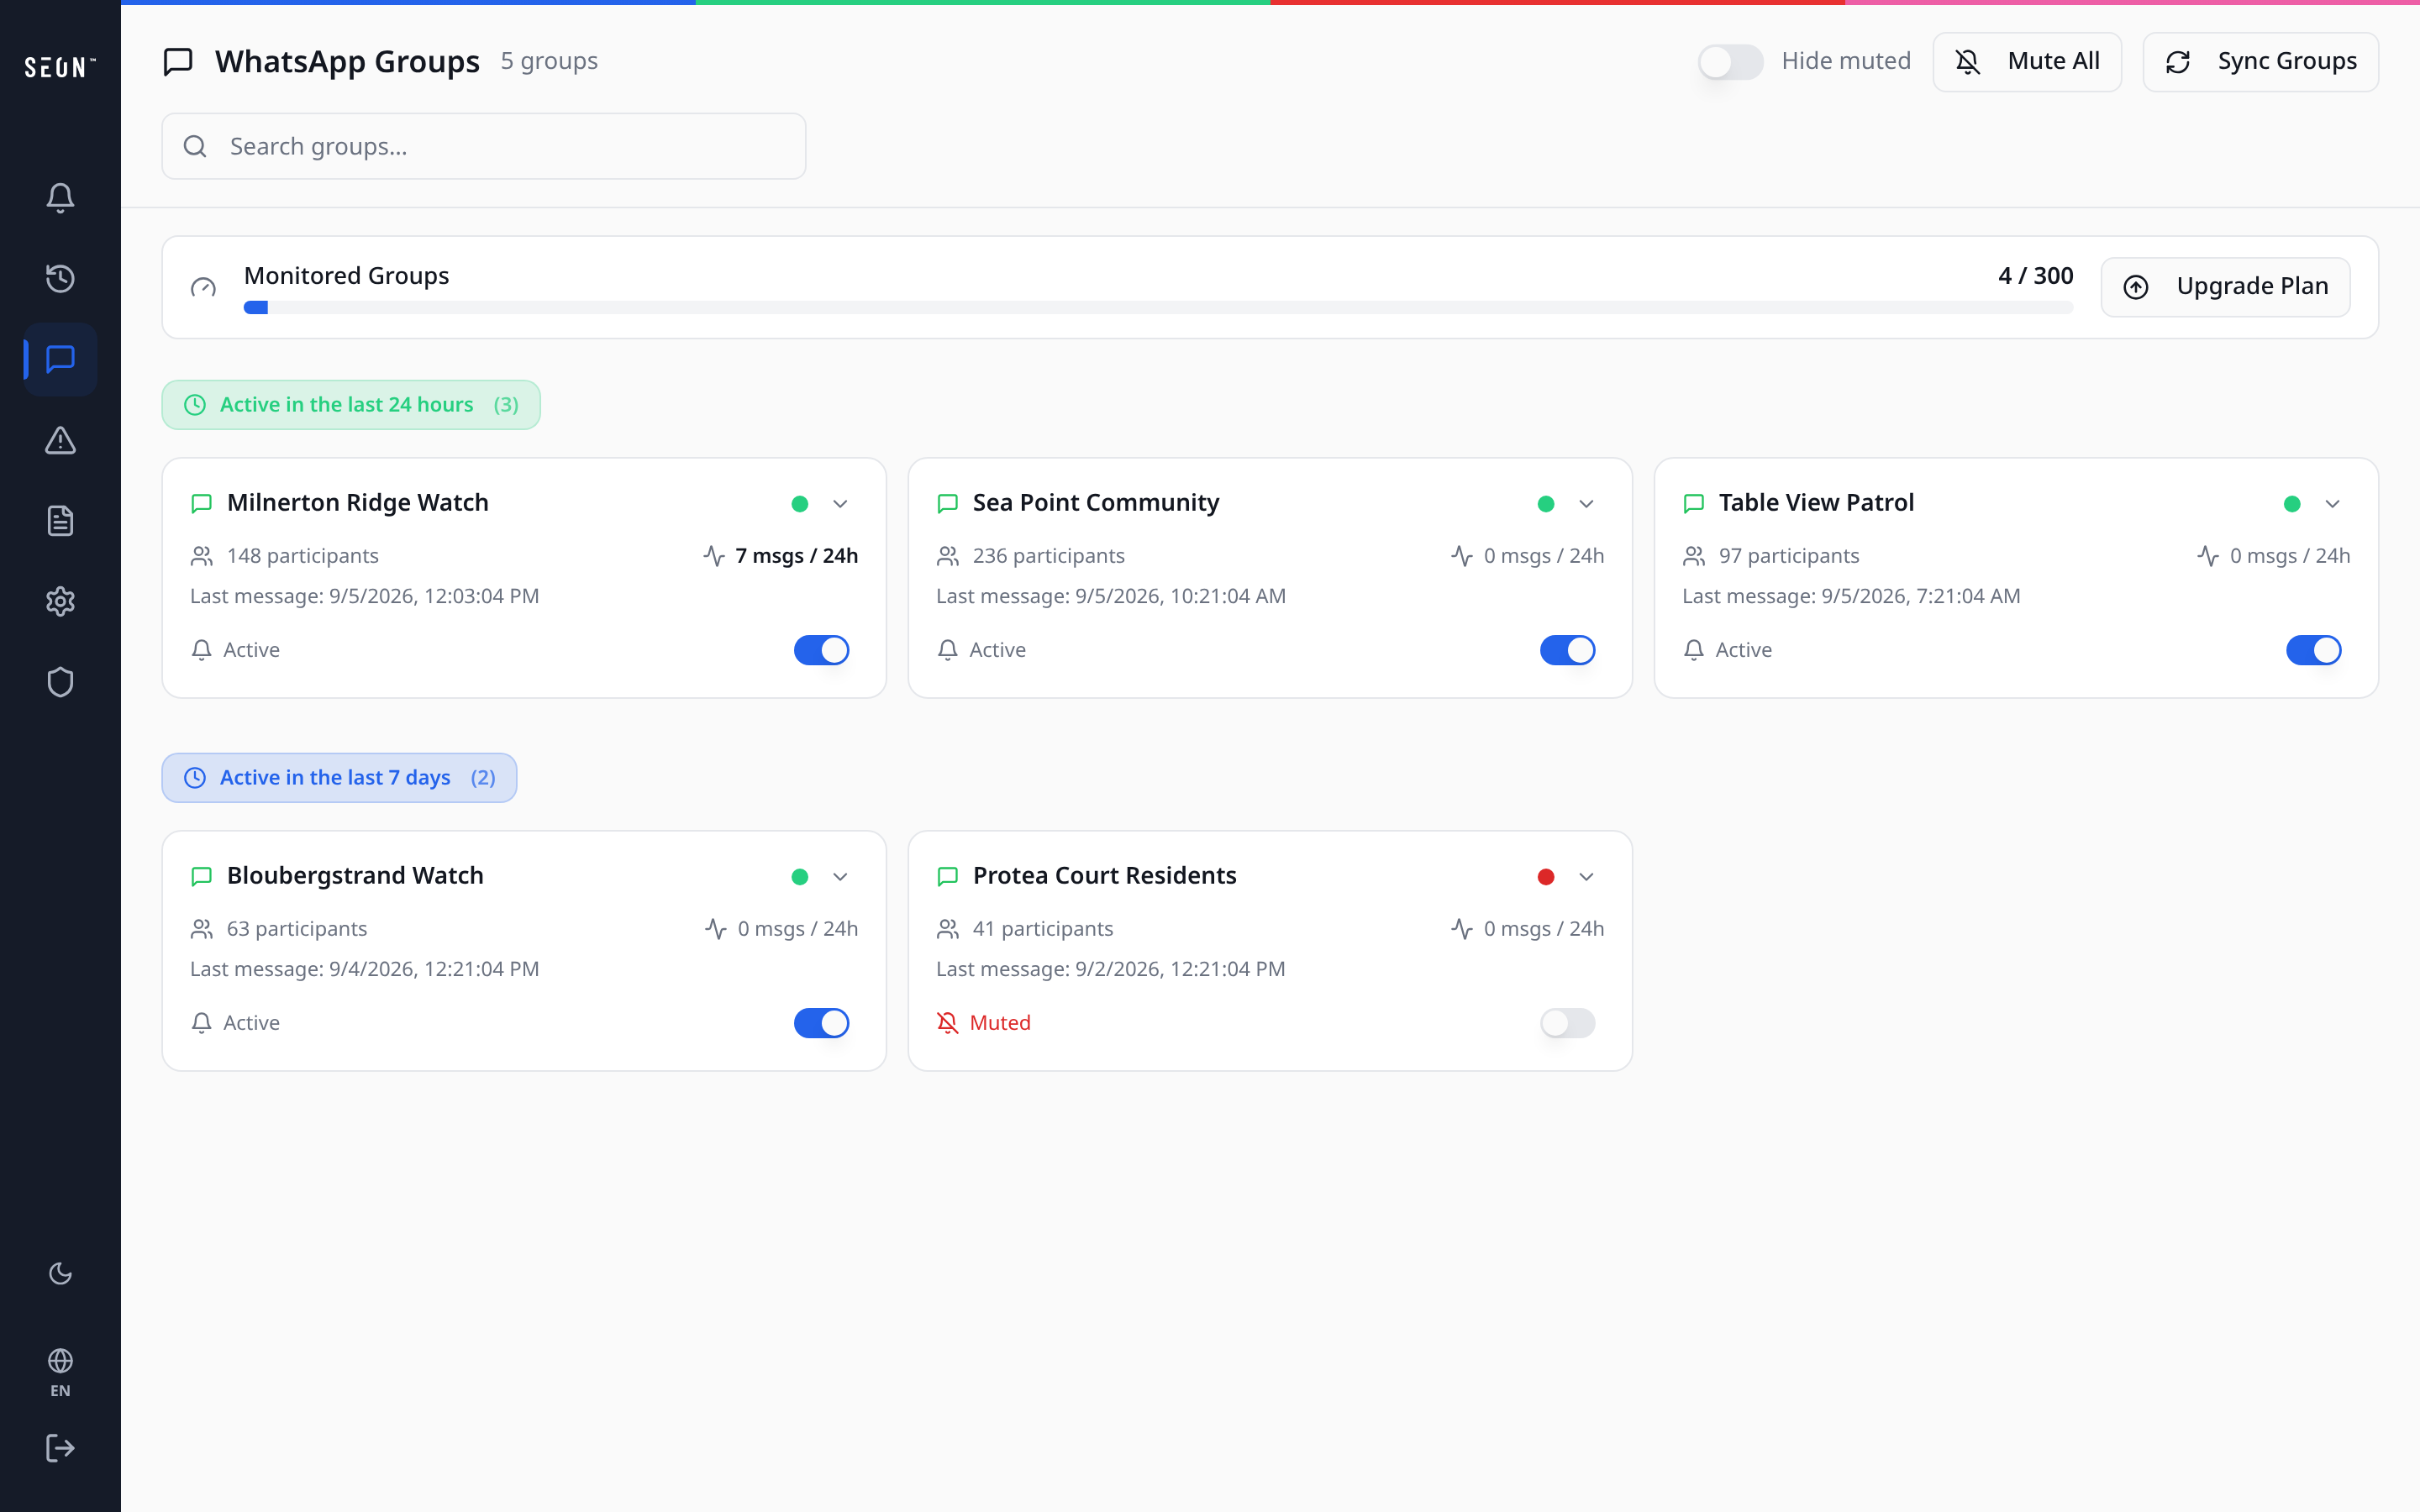Screen dimensions: 2420x1512
Task: Click 'Last message: 9/4/2026, 12:21:04 PM'
Action: pos(364,969)
